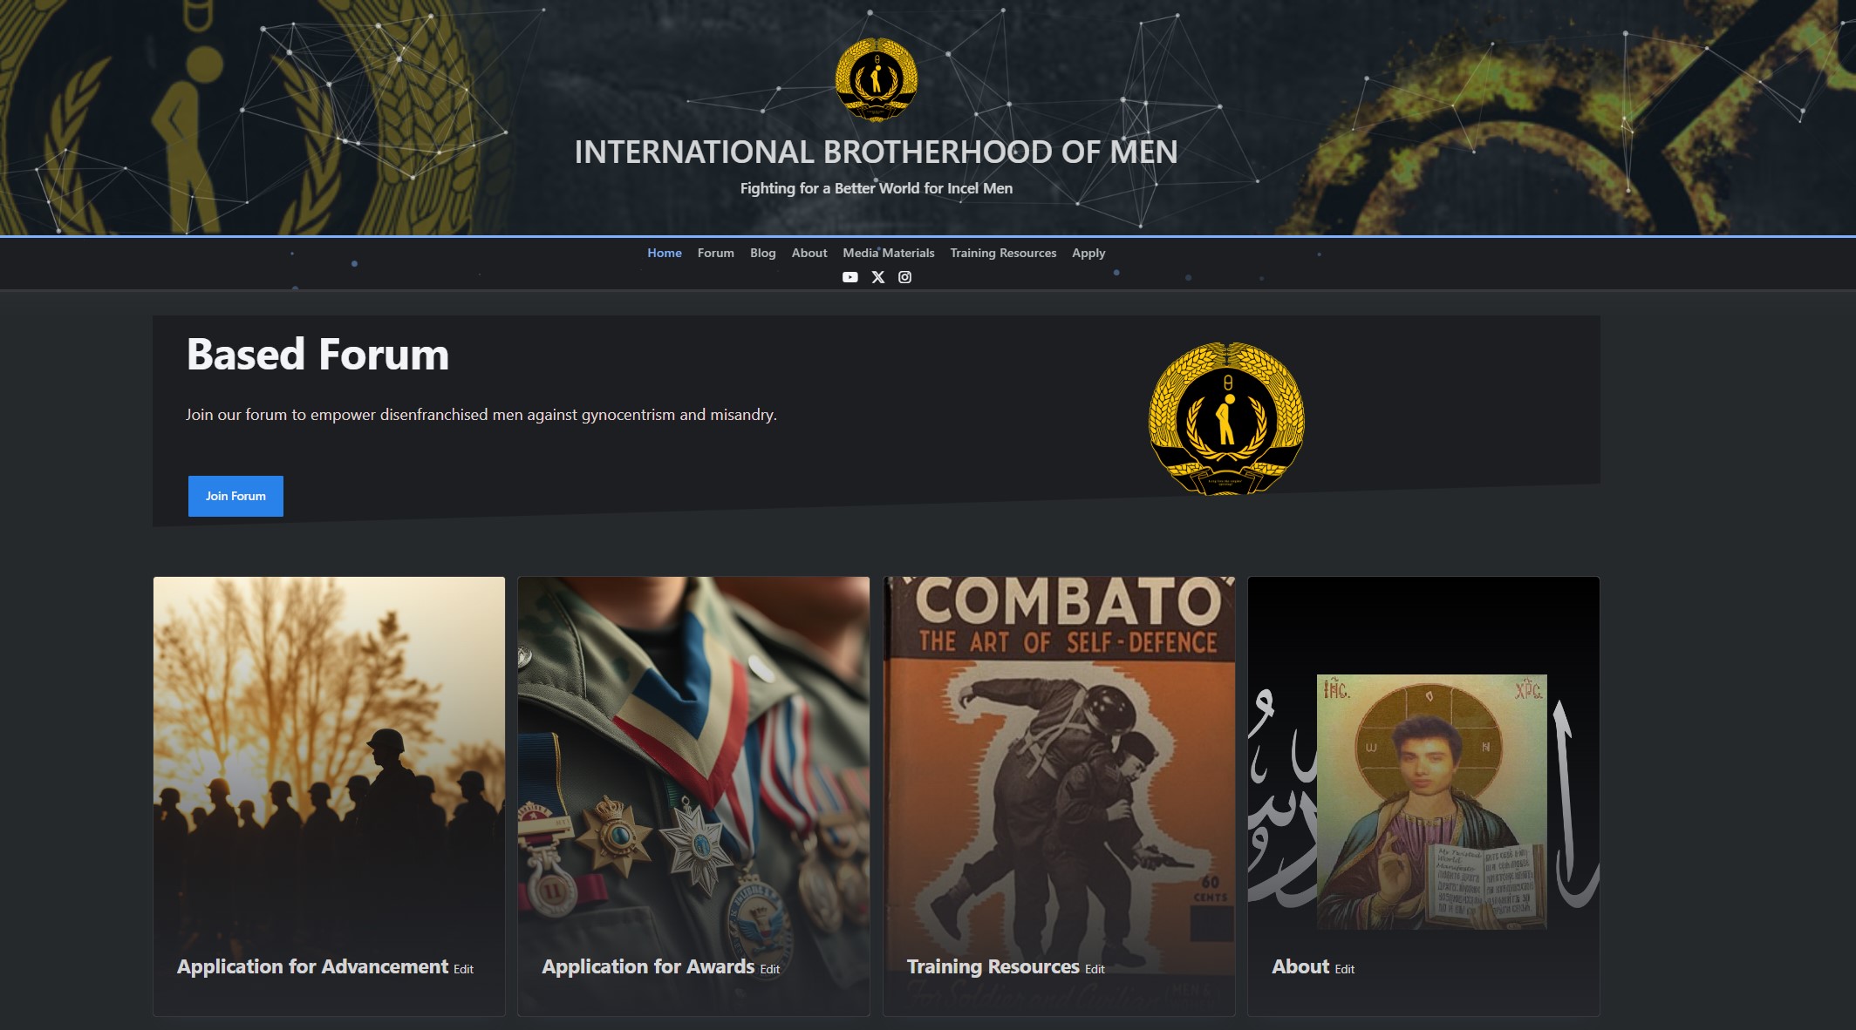Open the Combato book cover thumbnail
The height and width of the screenshot is (1030, 1856).
(x=1058, y=758)
